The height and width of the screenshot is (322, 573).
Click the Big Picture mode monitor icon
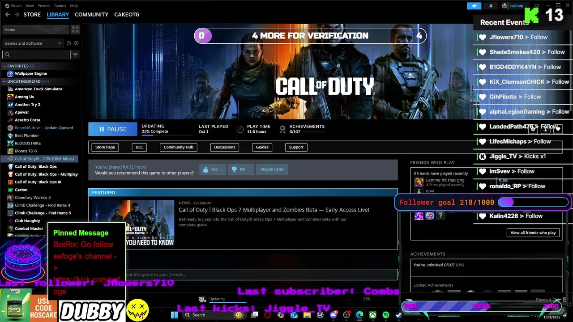click(x=537, y=6)
